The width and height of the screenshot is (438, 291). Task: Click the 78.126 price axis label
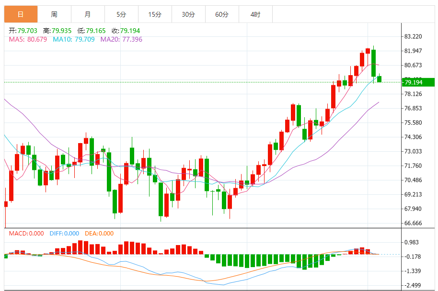(413, 94)
